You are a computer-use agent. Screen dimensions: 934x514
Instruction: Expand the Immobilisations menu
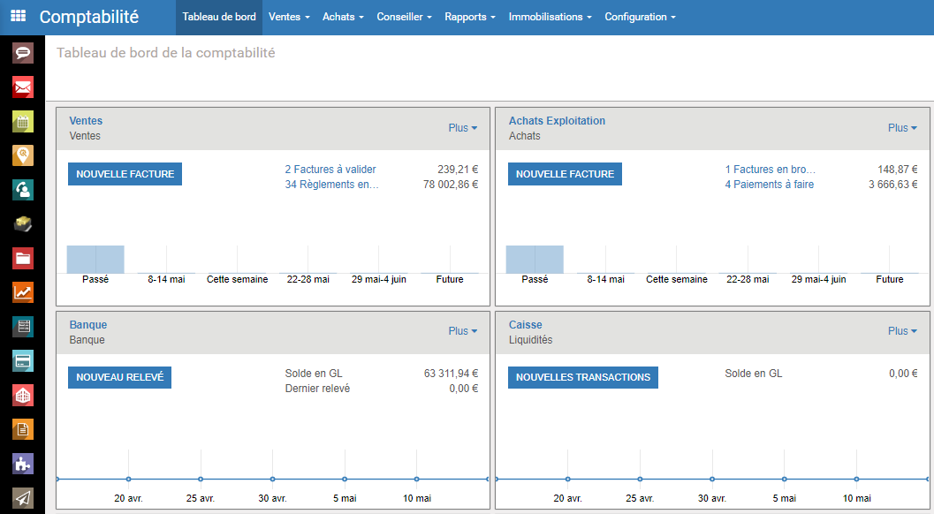pos(550,17)
